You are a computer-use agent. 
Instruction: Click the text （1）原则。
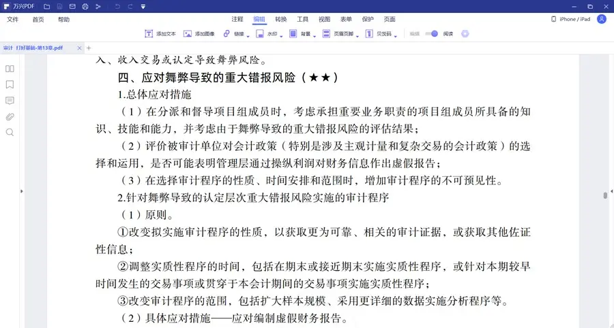[146, 215]
